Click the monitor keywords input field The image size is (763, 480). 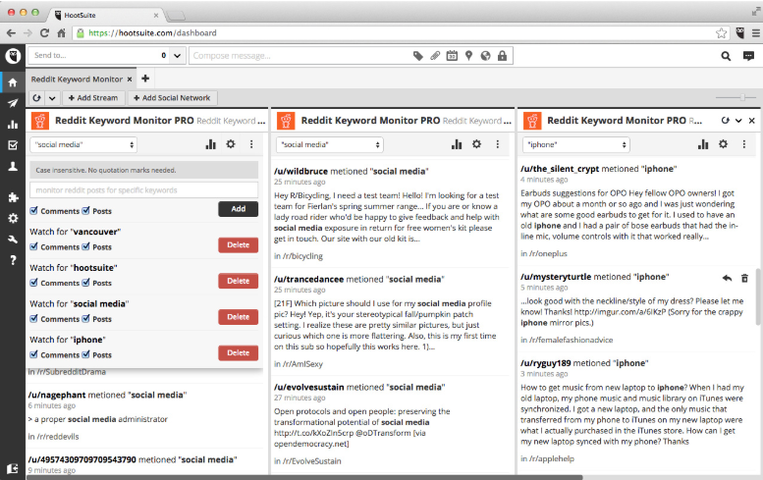click(x=144, y=190)
